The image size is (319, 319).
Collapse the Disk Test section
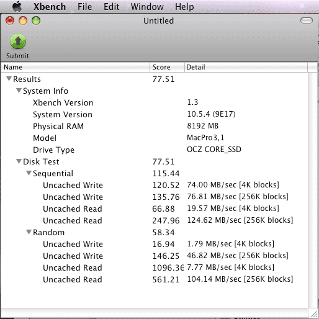[x=19, y=161]
